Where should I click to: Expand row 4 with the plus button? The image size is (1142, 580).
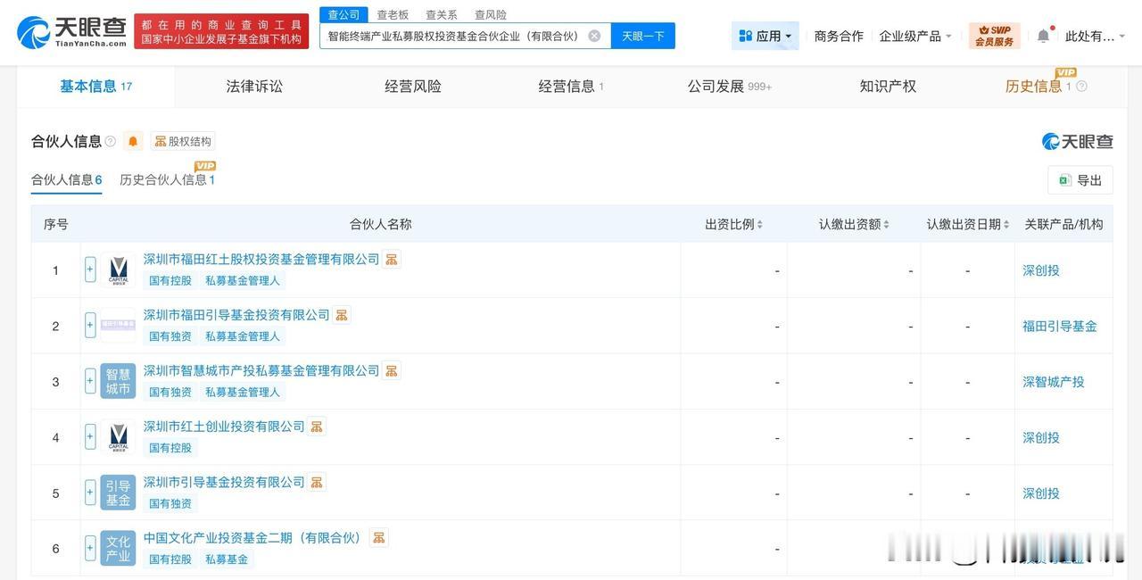(90, 436)
